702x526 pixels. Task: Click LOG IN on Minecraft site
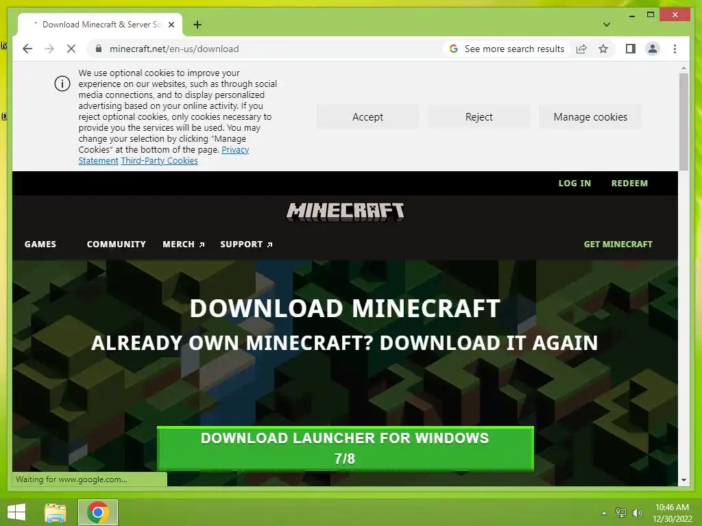tap(574, 183)
